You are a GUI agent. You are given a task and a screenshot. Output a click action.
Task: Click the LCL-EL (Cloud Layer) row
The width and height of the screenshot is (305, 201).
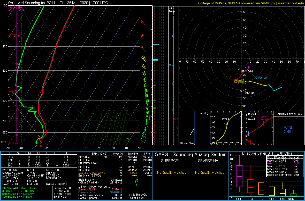115,173
